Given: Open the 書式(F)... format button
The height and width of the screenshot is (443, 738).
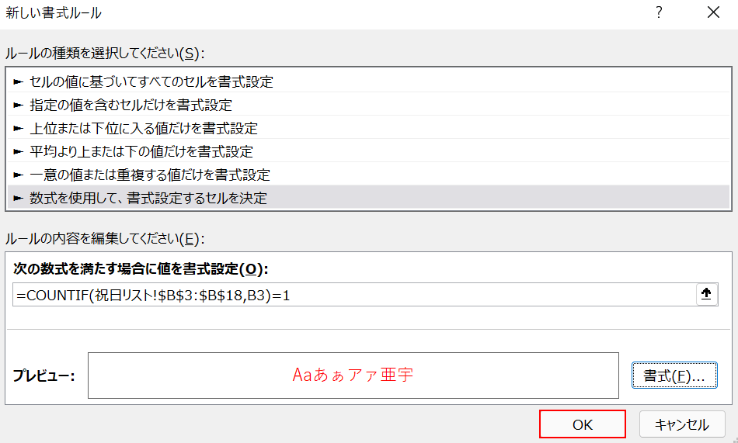Looking at the screenshot, I should coord(674,376).
